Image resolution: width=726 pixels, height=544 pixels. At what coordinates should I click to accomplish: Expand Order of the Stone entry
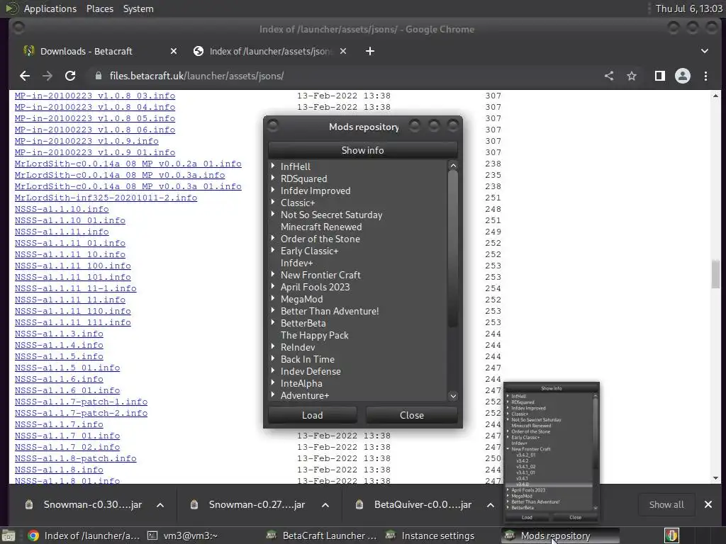tap(273, 238)
